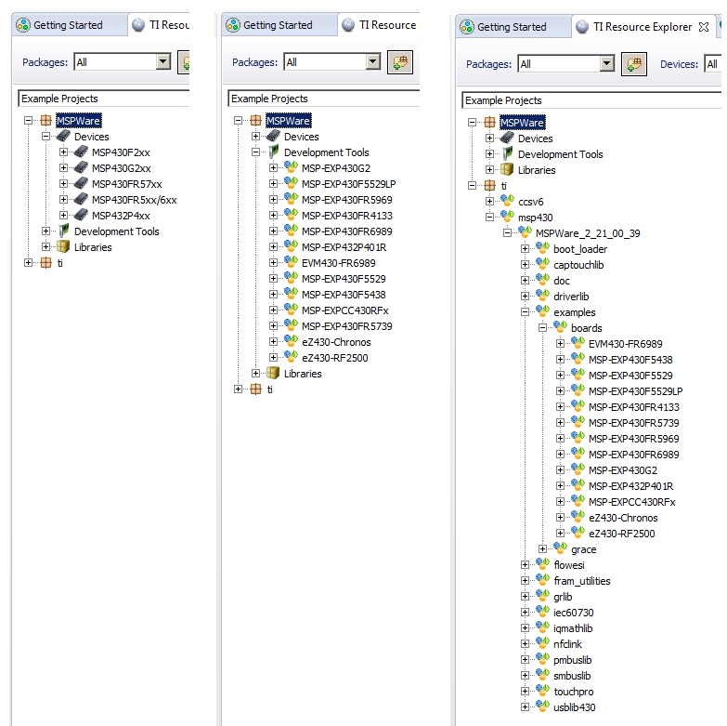727x726 pixels.
Task: Select MSP-EXP430G2 in right panel boards
Action: pos(623,470)
